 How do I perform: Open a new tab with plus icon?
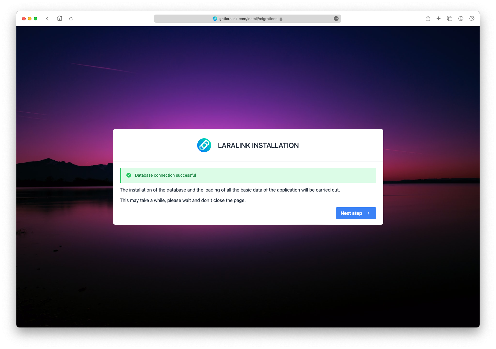click(x=439, y=19)
